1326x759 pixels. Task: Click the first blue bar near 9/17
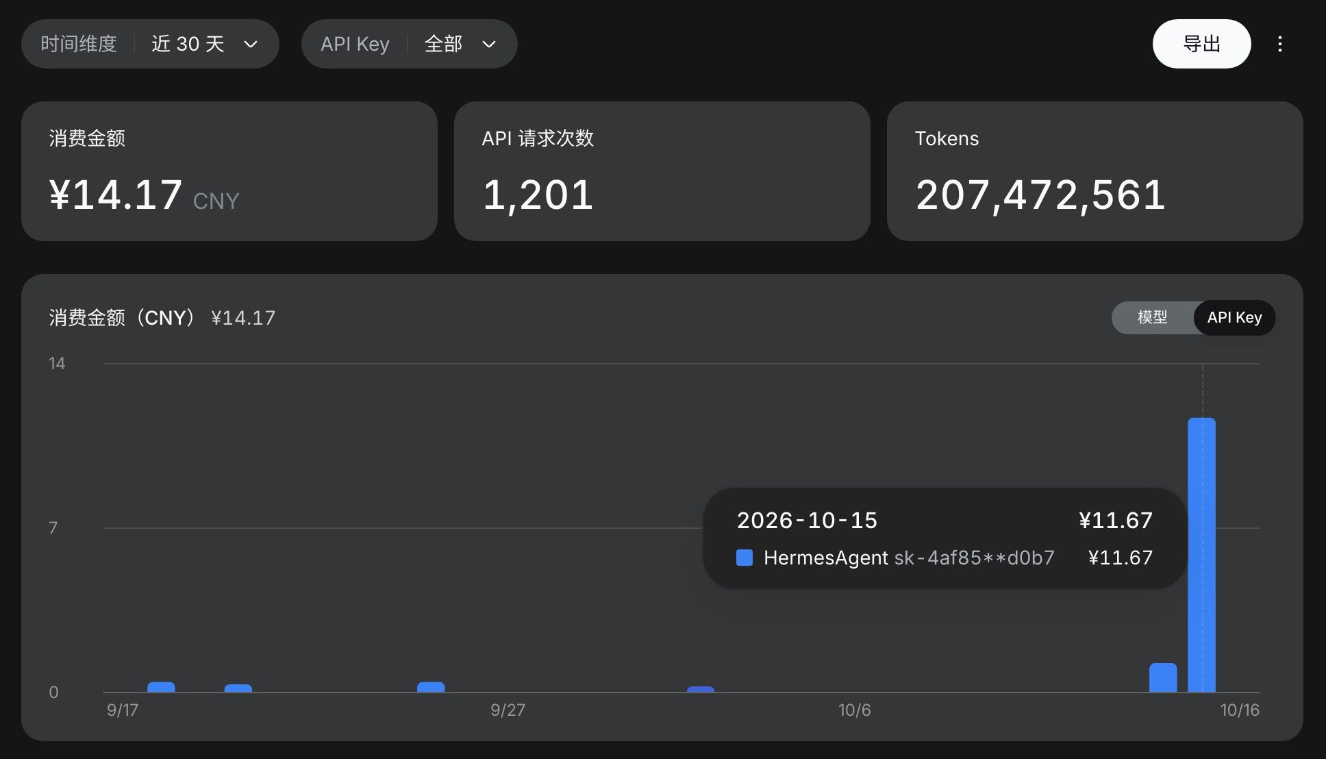pos(161,687)
